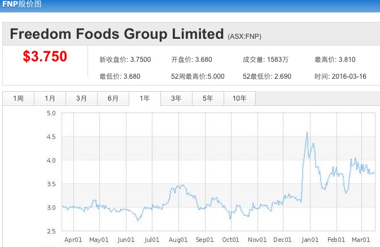Show the 10年 chart tab
Screen dimensions: 380x247
(x=239, y=98)
